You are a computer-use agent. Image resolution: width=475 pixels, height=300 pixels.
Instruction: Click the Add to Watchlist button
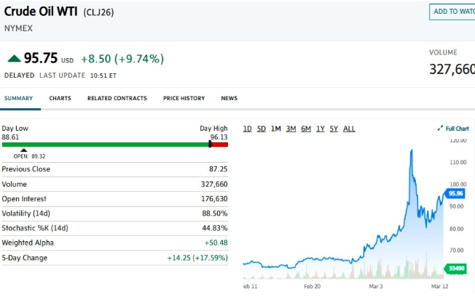(x=452, y=12)
